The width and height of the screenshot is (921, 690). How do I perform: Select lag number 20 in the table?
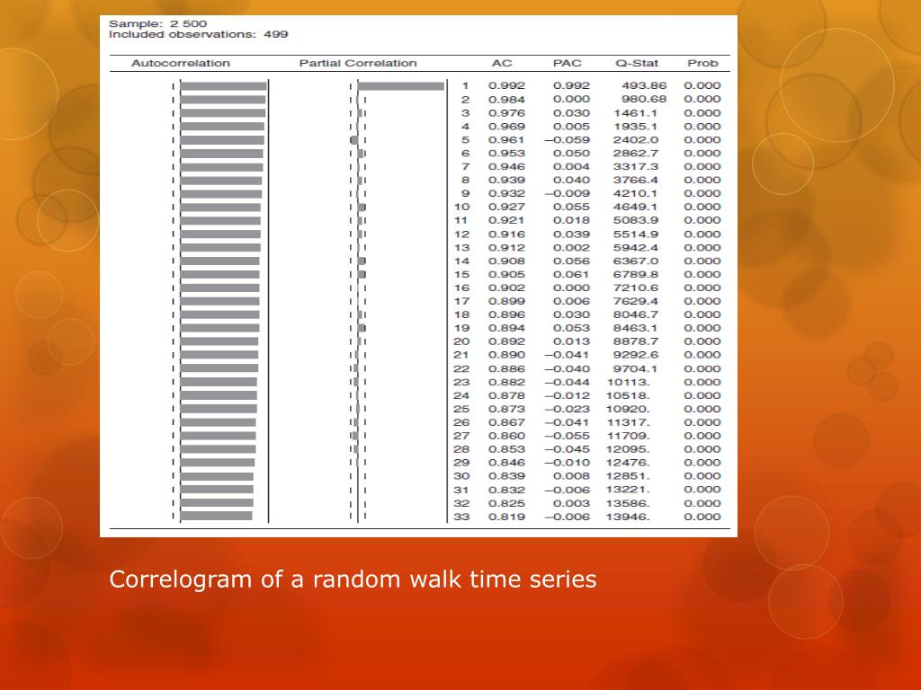(461, 341)
